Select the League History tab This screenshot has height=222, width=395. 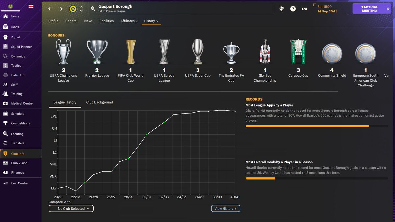coord(65,102)
